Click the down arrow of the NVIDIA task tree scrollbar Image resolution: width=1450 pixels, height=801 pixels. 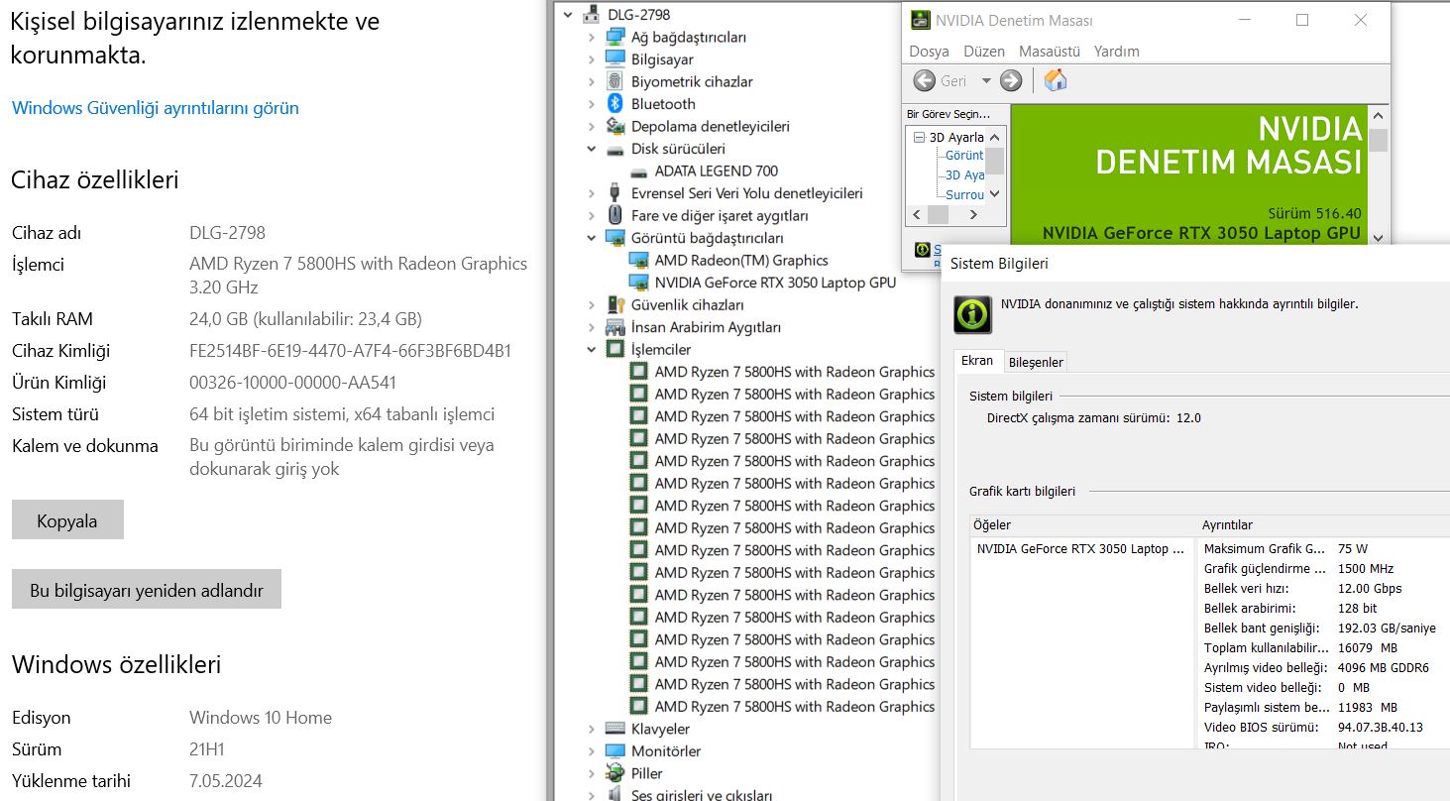[x=995, y=194]
